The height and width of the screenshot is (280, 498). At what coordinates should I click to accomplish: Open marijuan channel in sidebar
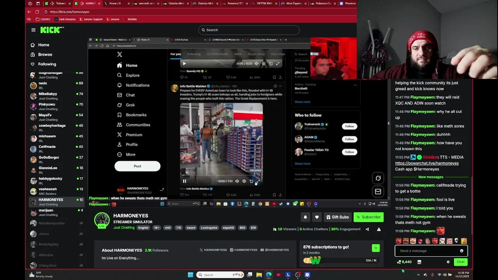point(57,212)
